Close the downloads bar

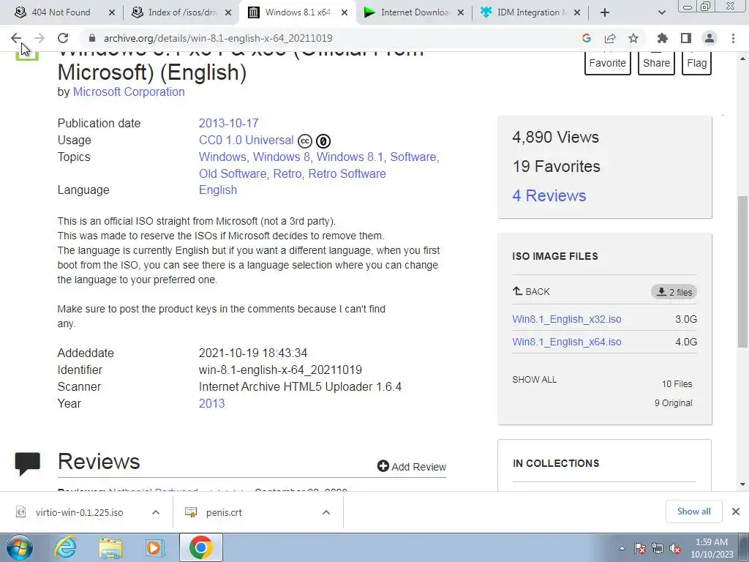pyautogui.click(x=736, y=512)
